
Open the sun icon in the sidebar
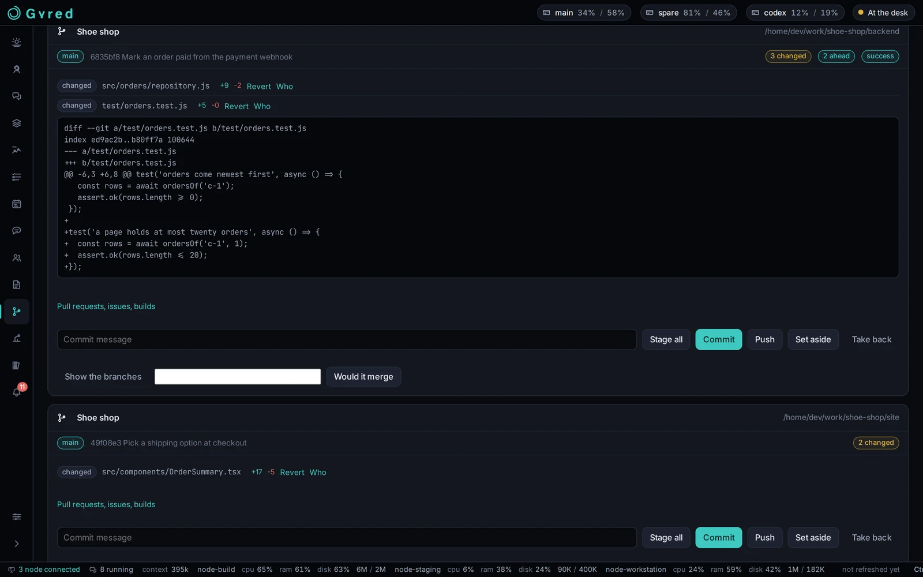17,42
